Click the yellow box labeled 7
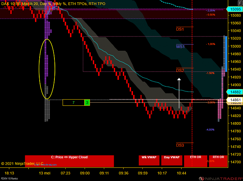Screen dimensions: 243x181 (73, 103)
